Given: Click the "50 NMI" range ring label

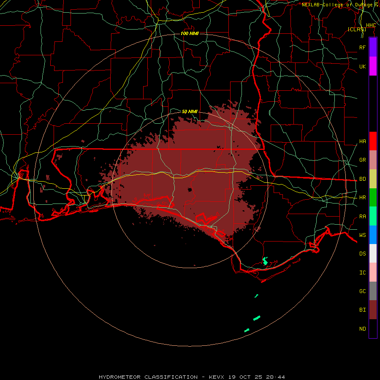Looking at the screenshot, I should coord(190,111).
